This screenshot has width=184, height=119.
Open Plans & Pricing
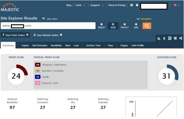click(117, 5)
